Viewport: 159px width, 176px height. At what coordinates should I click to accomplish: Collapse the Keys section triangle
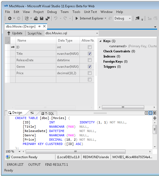(x=100, y=41)
